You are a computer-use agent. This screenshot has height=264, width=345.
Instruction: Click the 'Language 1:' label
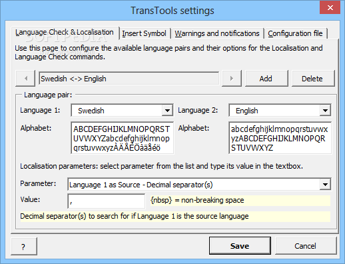(x=40, y=110)
